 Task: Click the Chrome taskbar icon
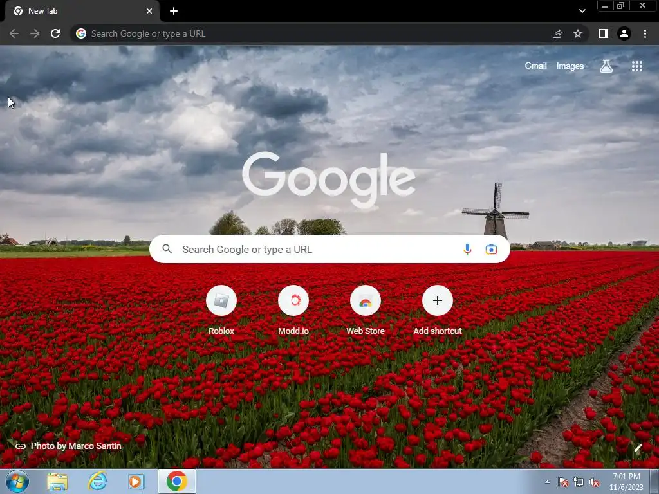pos(176,481)
